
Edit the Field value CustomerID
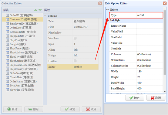86,27
